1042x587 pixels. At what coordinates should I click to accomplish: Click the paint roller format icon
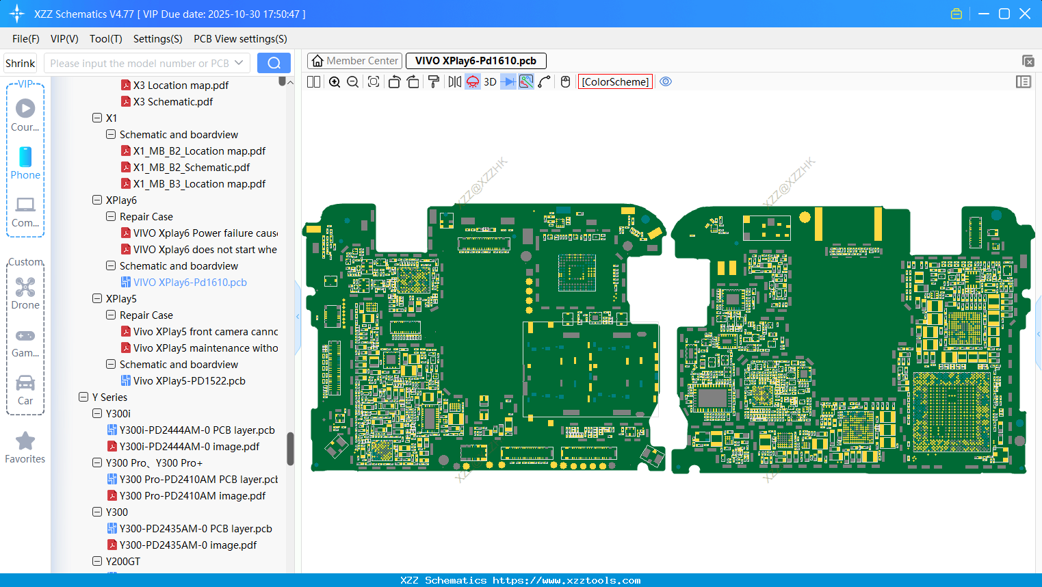pyautogui.click(x=433, y=82)
